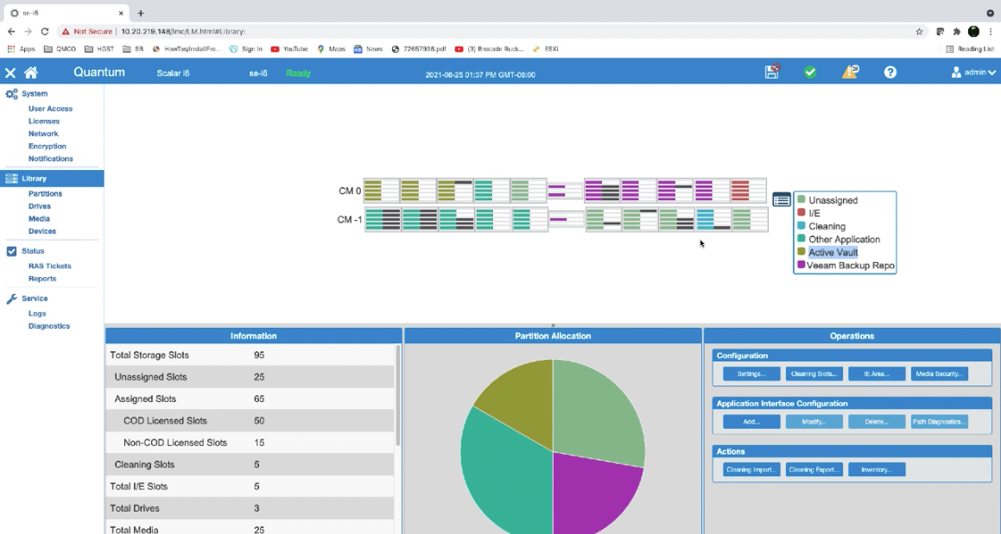The width and height of the screenshot is (1001, 534).
Task: Open the Chrome three-dot menu
Action: pos(991,31)
